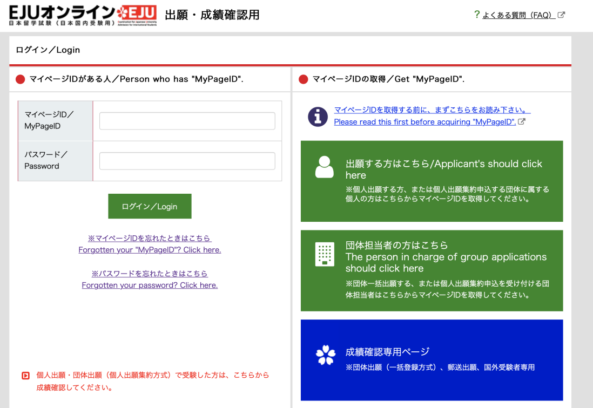
Task: Click inside the MyPageID input field
Action: [186, 121]
